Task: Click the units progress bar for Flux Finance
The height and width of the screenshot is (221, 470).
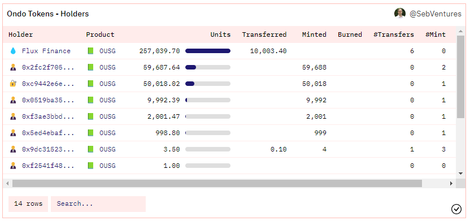Action: pyautogui.click(x=208, y=51)
